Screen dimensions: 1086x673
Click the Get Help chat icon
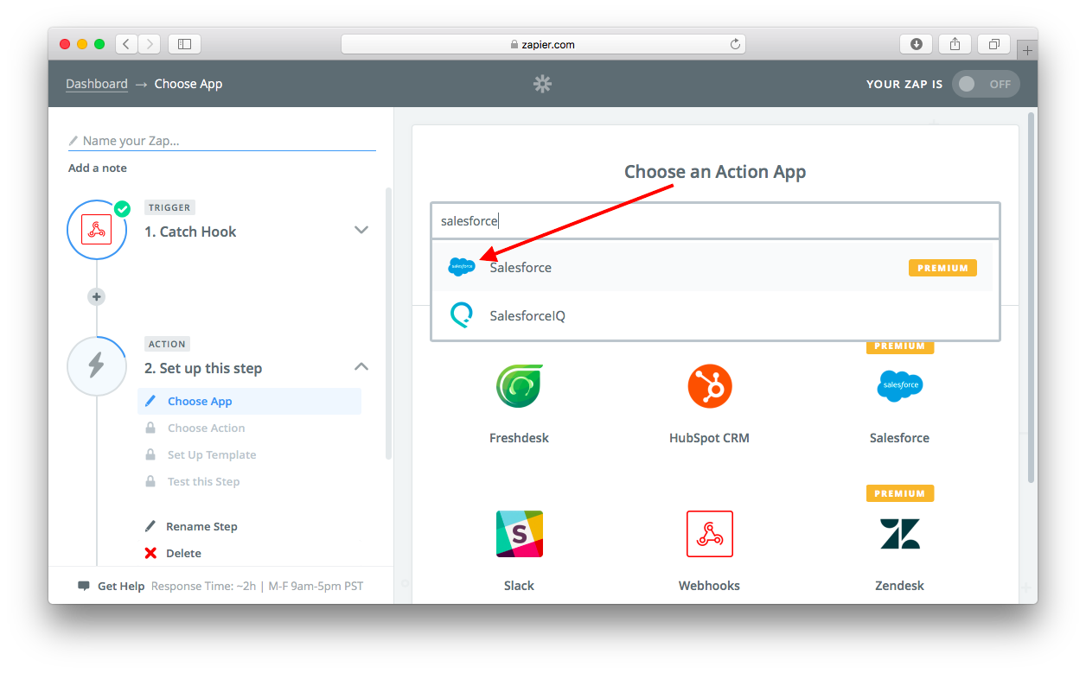pyautogui.click(x=84, y=586)
